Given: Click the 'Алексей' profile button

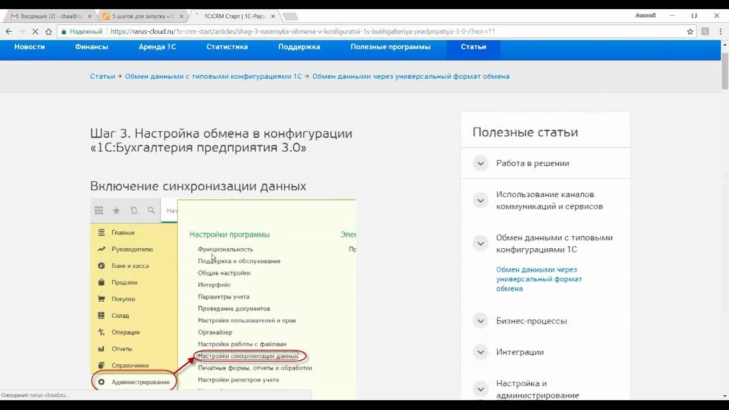Looking at the screenshot, I should [x=645, y=16].
